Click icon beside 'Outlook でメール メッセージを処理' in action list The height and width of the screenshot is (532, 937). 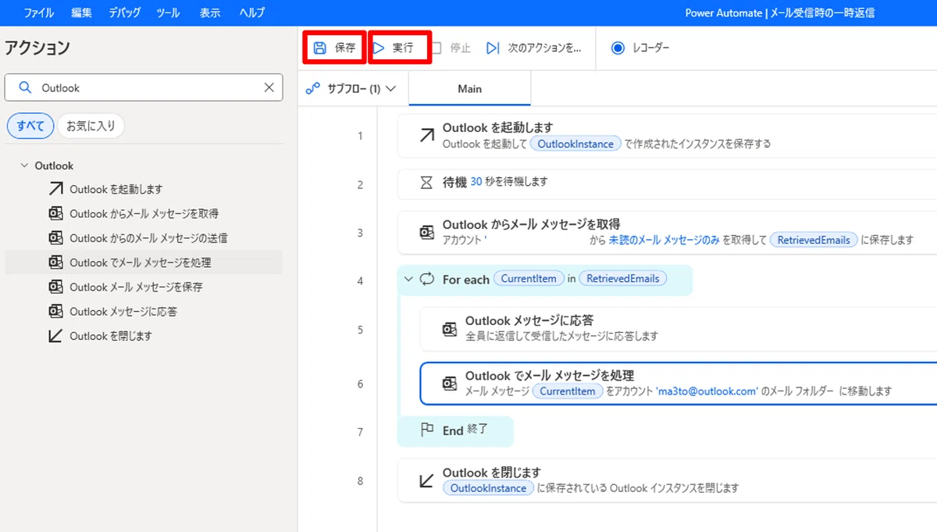[55, 262]
